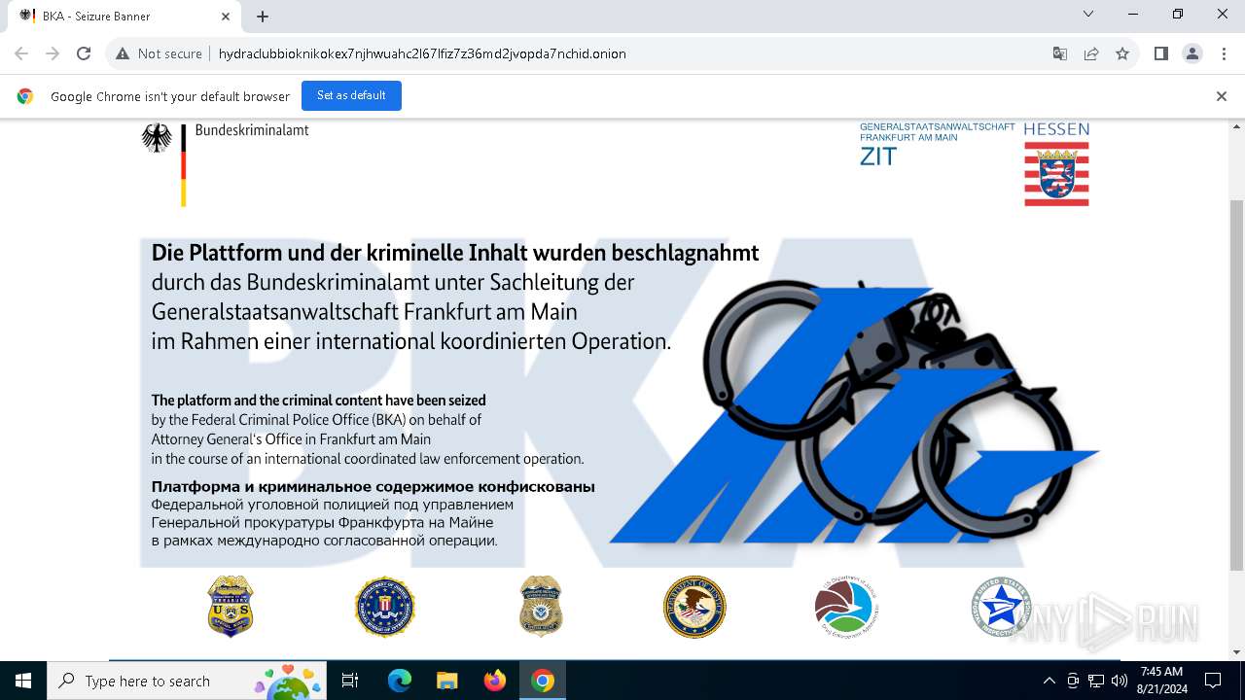Click Set as default button
1245x700 pixels.
[351, 95]
